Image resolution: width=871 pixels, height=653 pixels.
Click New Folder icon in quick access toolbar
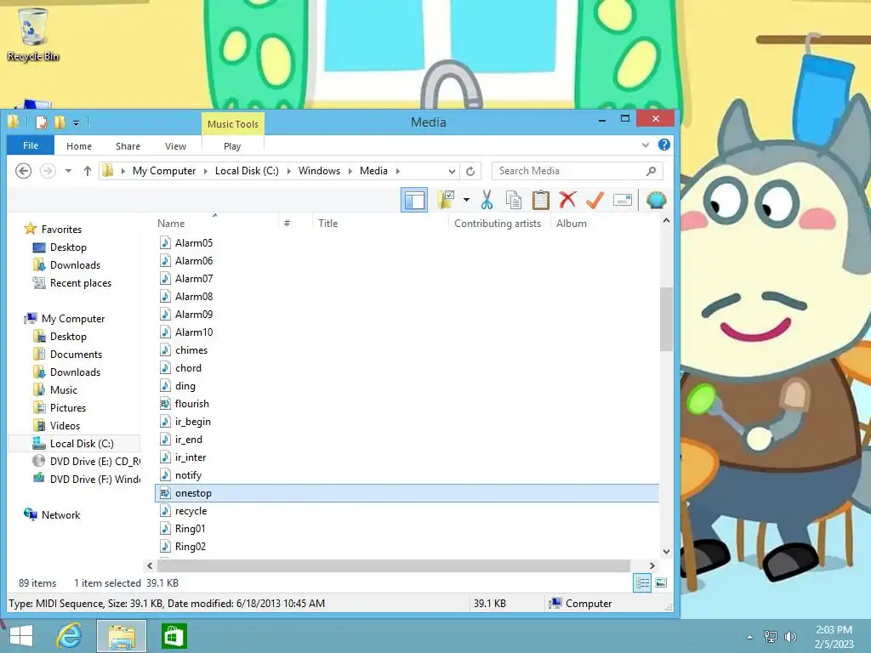[x=60, y=122]
